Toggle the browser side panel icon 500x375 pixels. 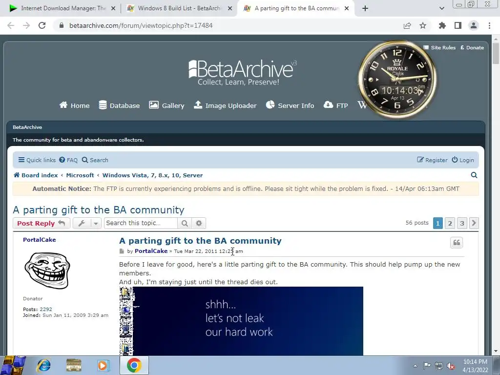458,25
